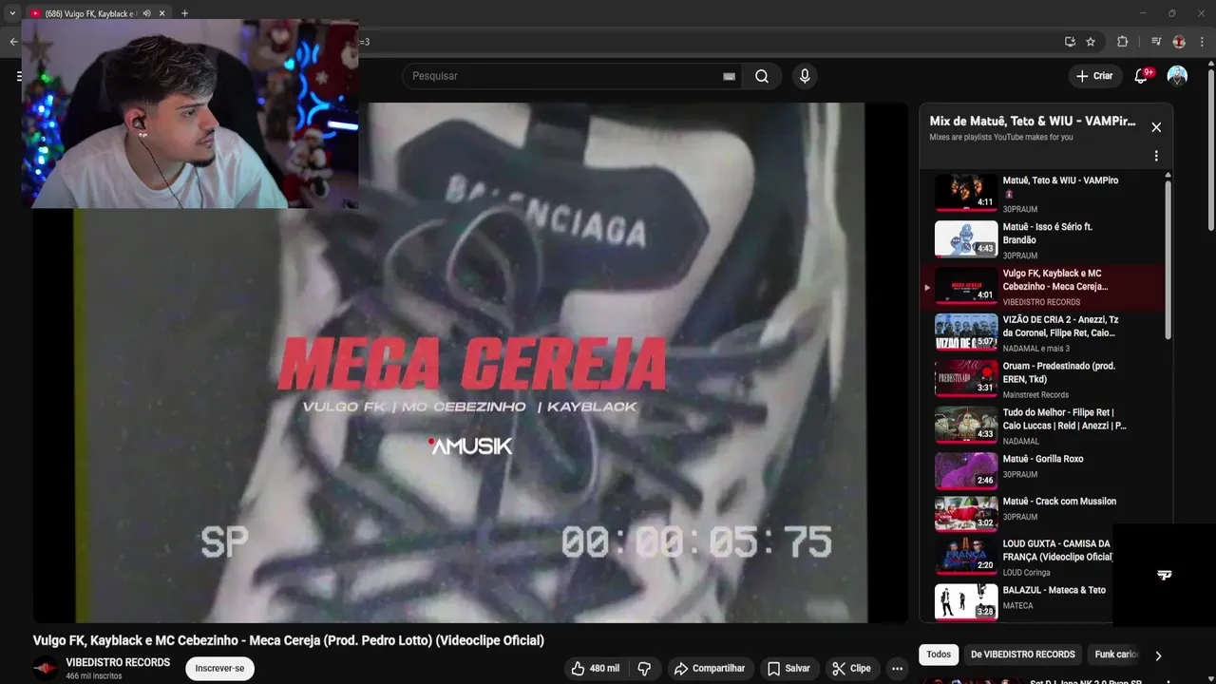Open a new browser tab
The height and width of the screenshot is (684, 1216).
click(x=184, y=13)
